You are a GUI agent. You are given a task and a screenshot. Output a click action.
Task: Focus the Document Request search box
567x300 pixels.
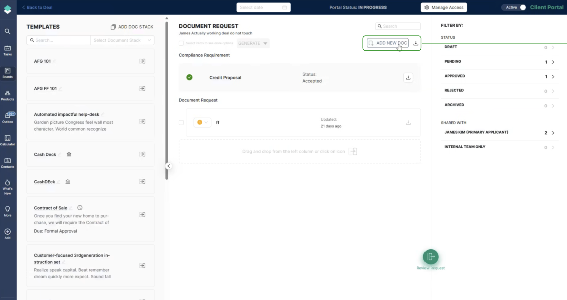[398, 26]
